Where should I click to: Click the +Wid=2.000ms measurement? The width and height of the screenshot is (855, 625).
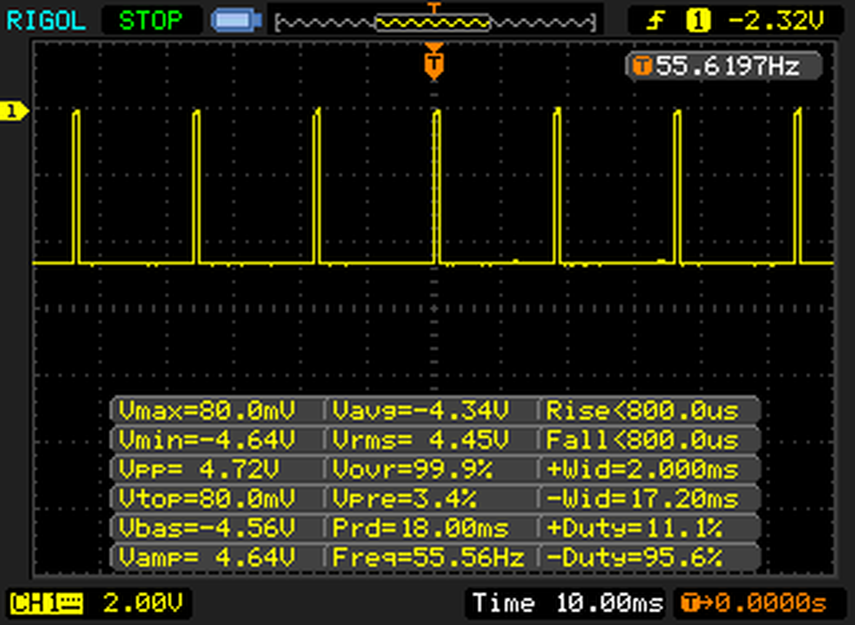[x=642, y=469]
